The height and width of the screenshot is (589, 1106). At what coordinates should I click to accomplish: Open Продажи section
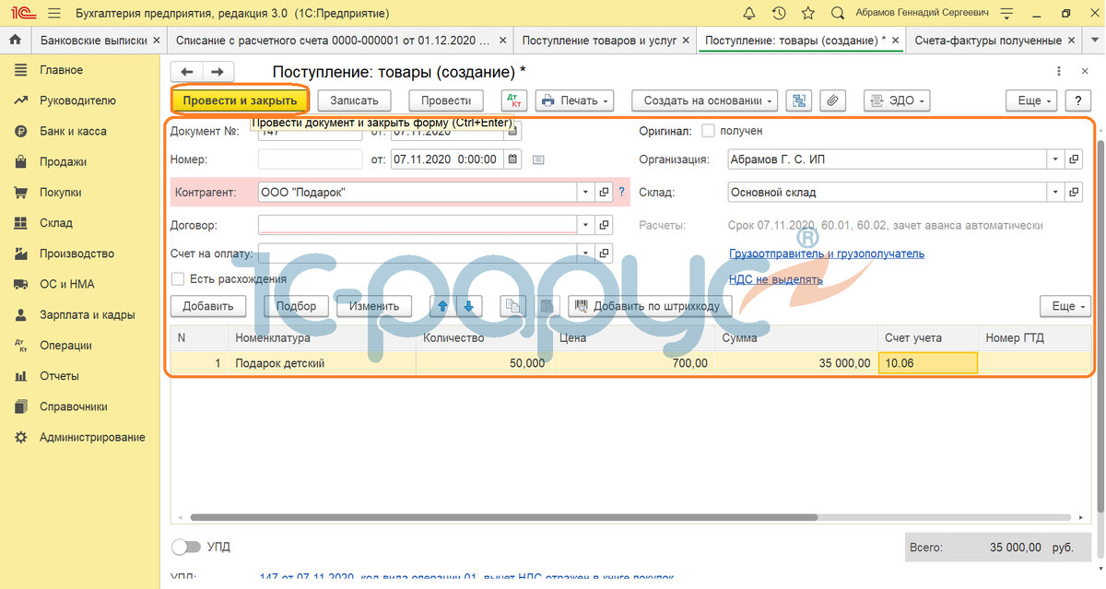point(63,161)
